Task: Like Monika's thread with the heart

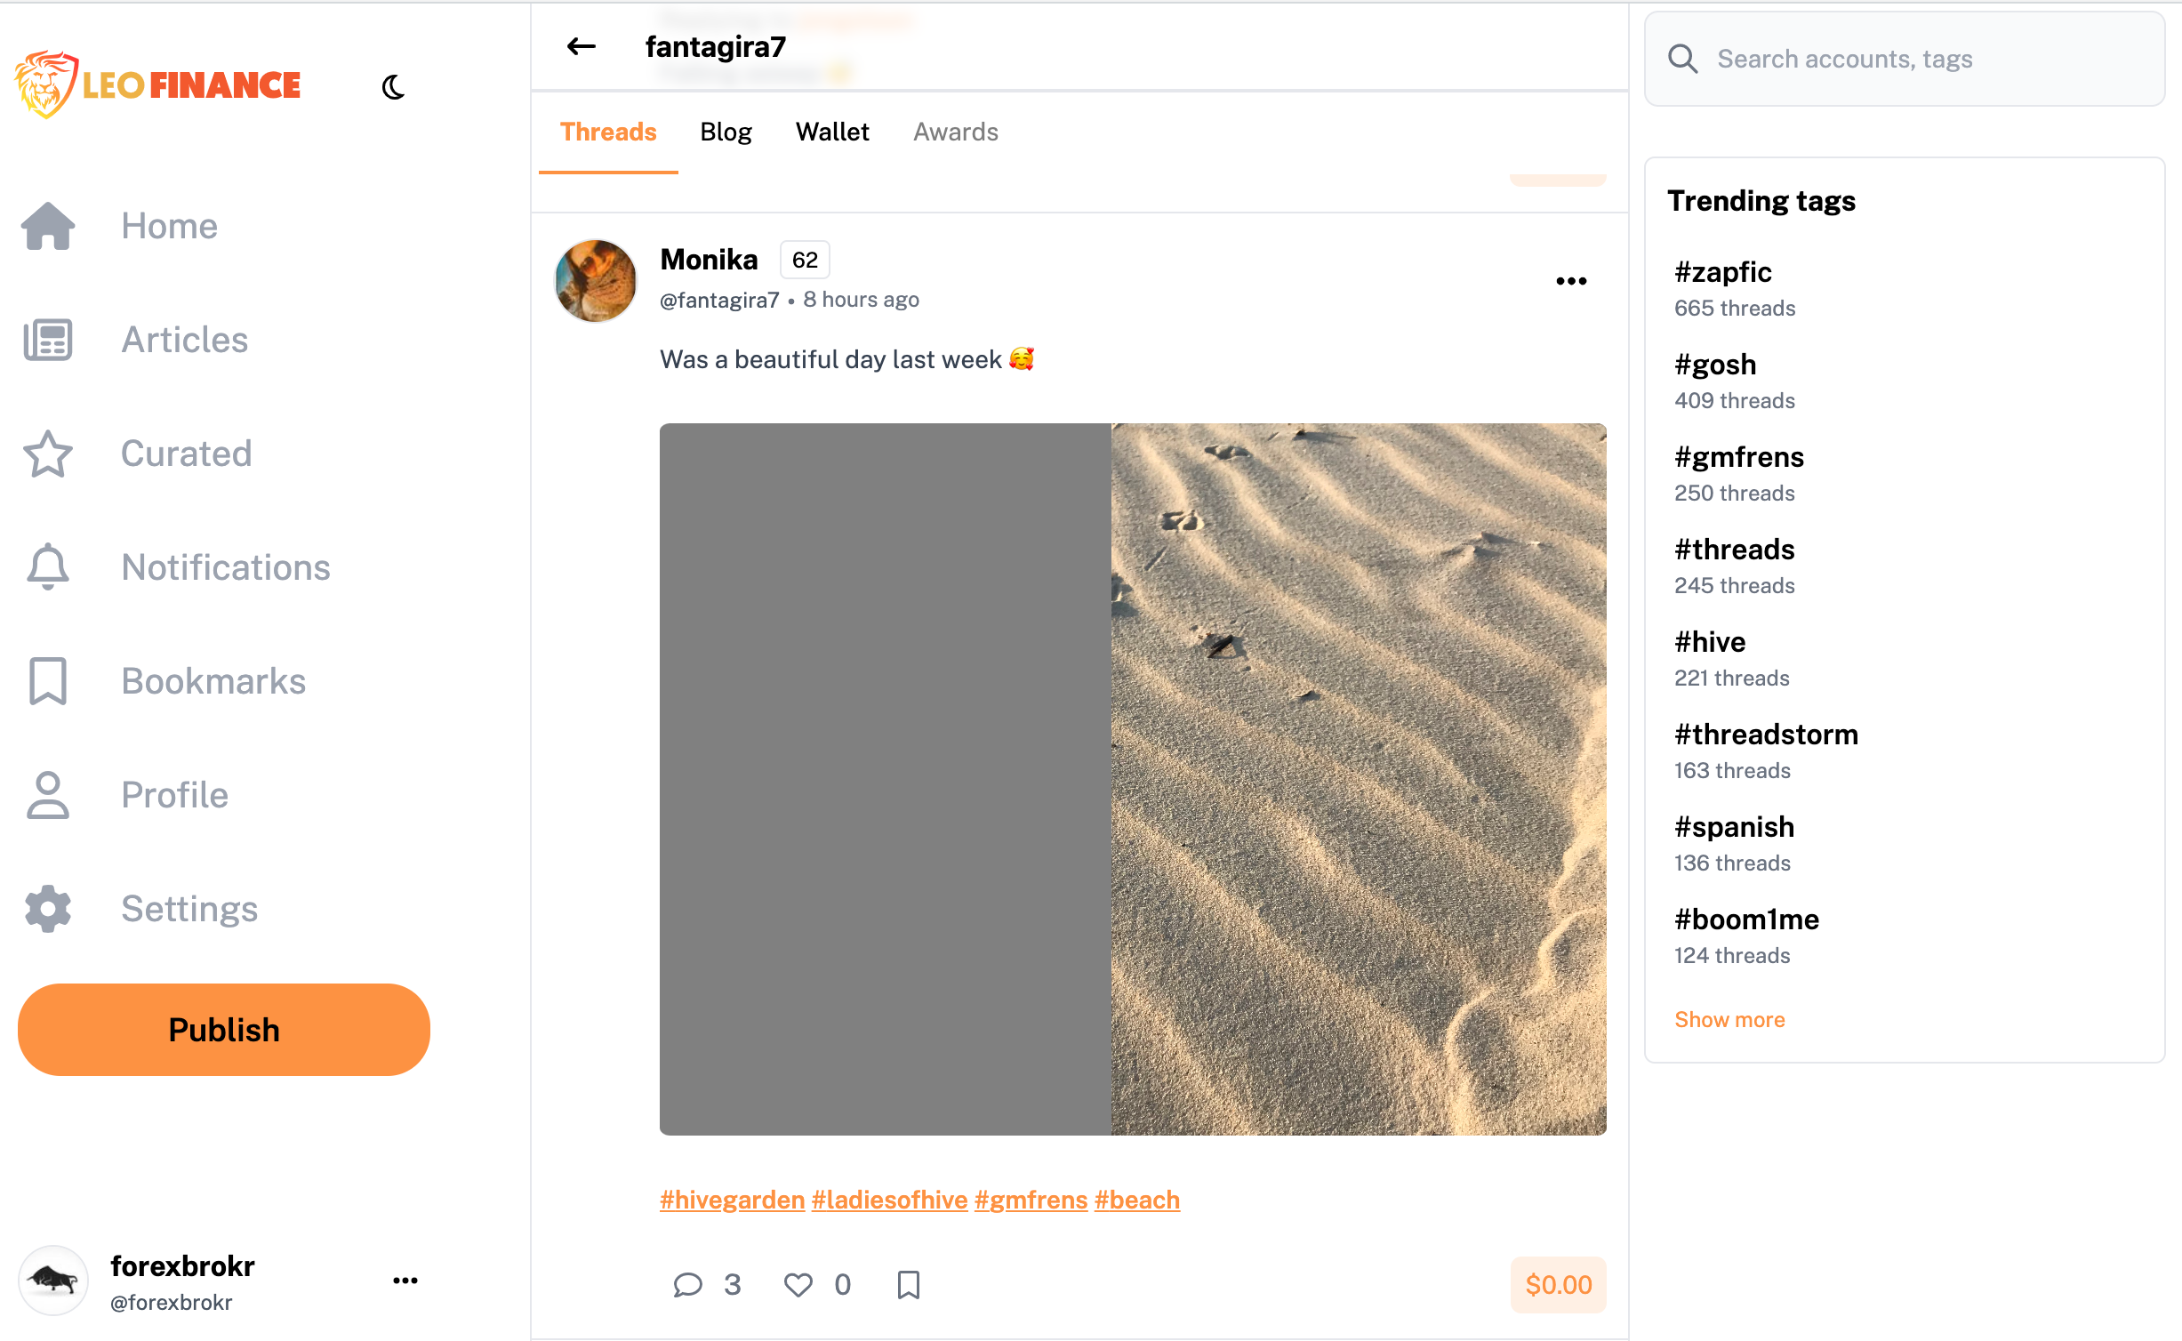Action: [x=798, y=1285]
